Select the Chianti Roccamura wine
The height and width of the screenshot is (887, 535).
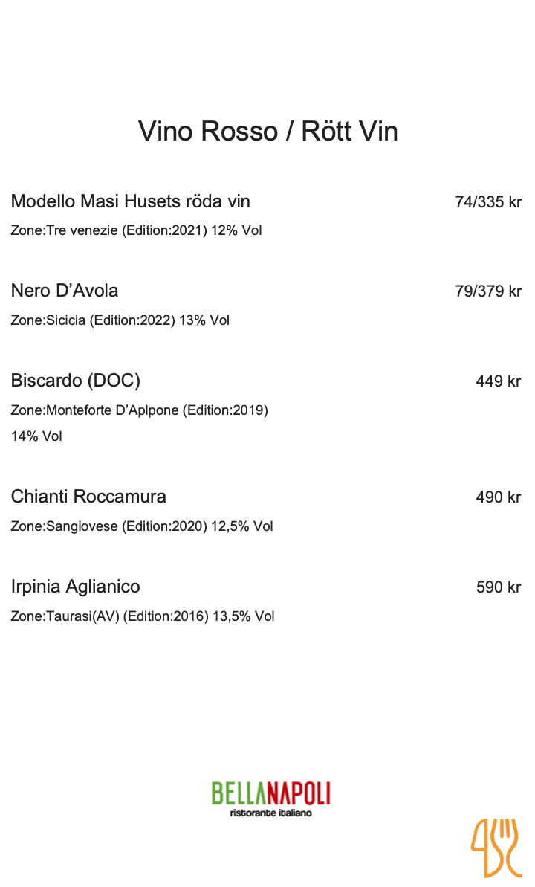(x=88, y=497)
